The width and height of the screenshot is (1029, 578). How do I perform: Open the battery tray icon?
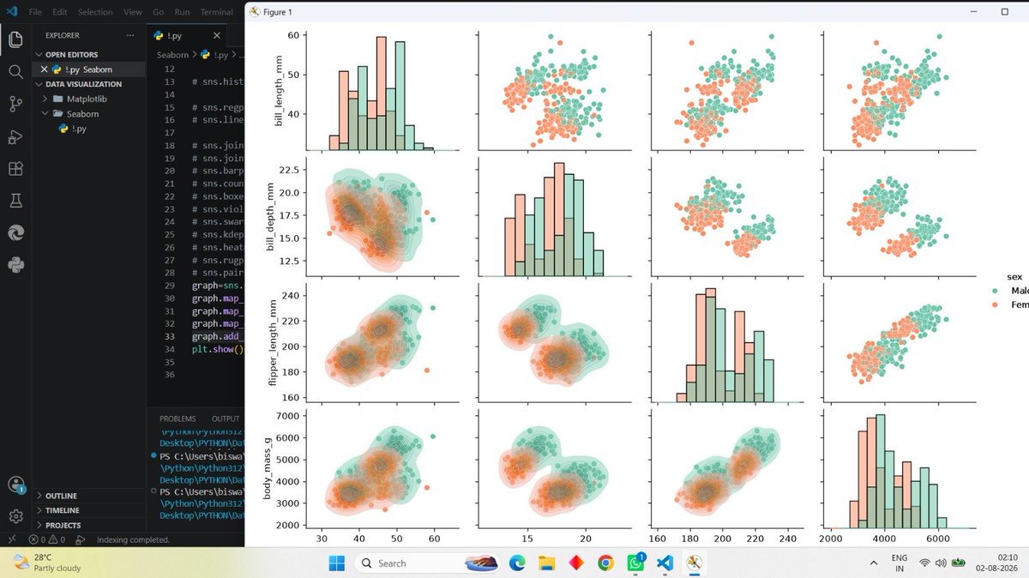(959, 563)
